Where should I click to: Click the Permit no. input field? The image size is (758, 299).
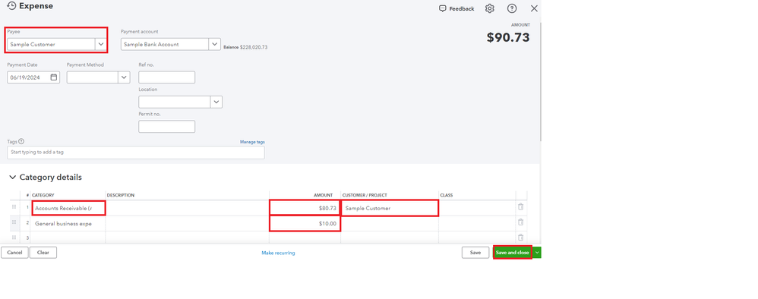(167, 127)
